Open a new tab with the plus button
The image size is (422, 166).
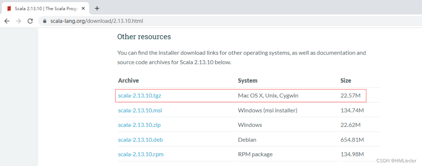[x=97, y=8]
